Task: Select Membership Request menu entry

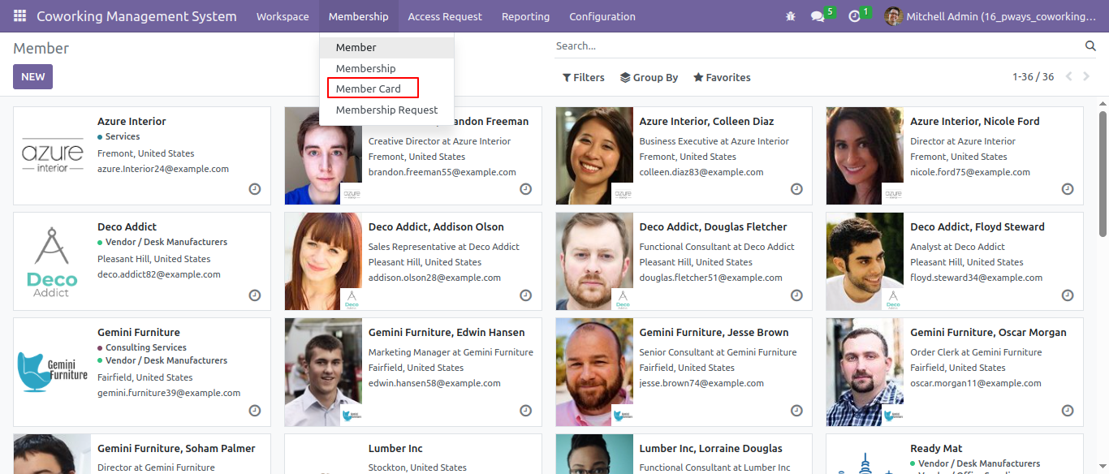Action: click(386, 110)
